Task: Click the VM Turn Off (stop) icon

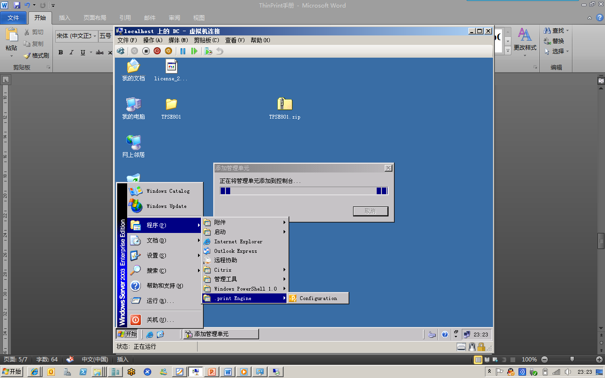Action: 146,51
